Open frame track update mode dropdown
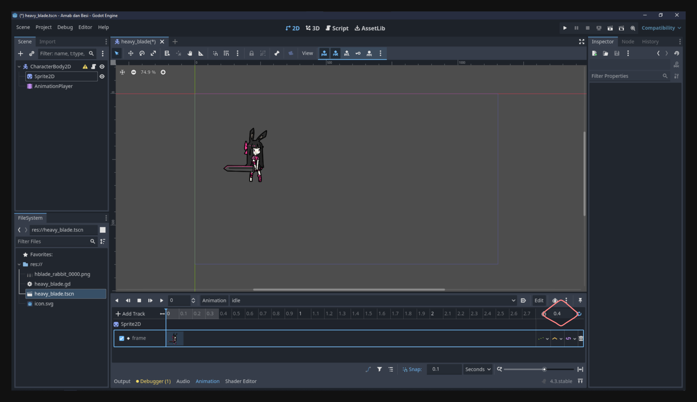Viewport: 697px width, 402px height. [x=543, y=338]
